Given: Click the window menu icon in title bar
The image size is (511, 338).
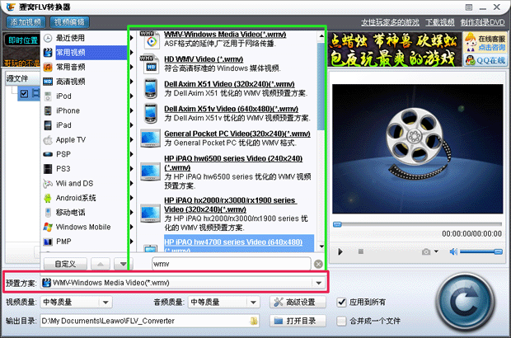Looking at the screenshot, I should point(469,7).
